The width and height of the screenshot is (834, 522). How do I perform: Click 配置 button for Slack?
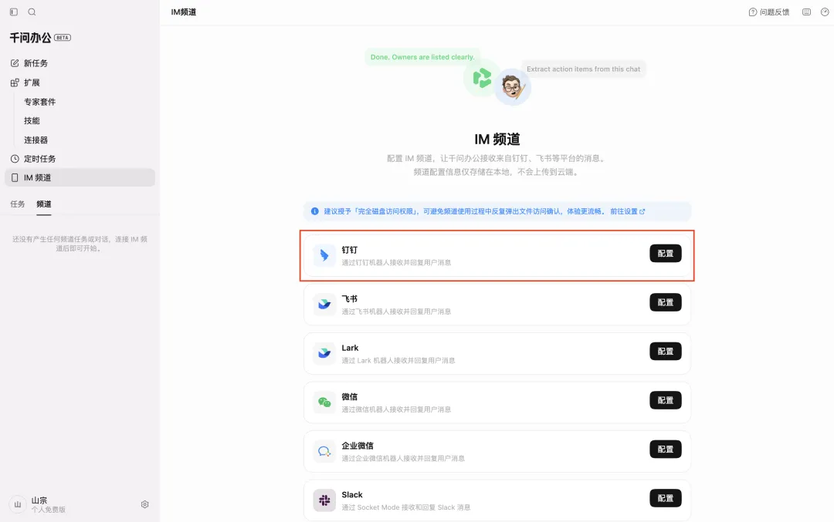(666, 498)
